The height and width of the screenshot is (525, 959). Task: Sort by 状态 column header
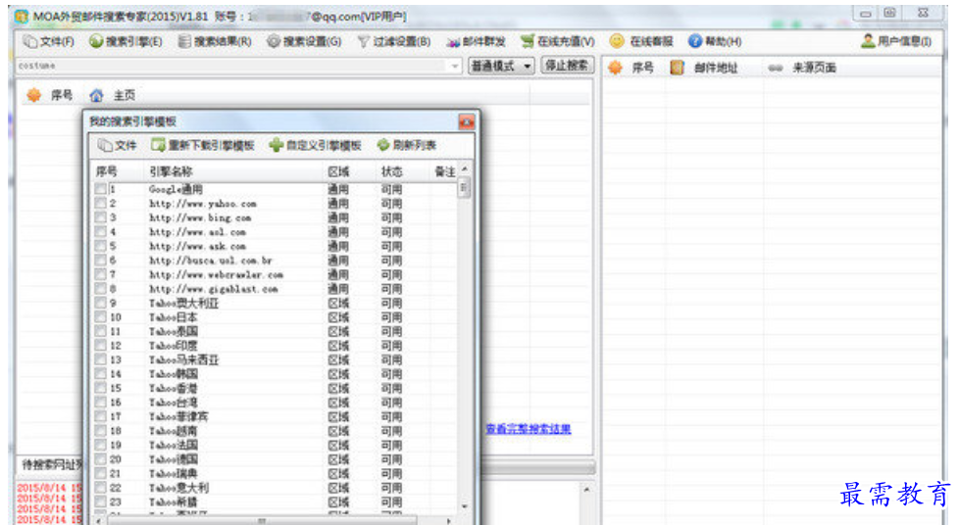point(392,171)
